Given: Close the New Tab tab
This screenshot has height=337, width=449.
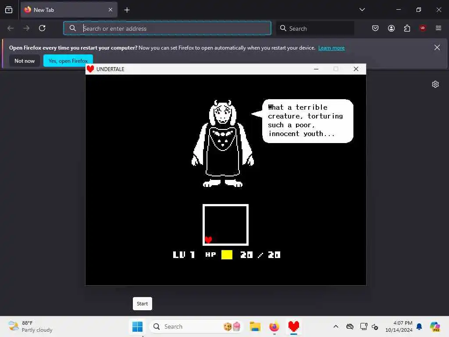Looking at the screenshot, I should pos(110,10).
